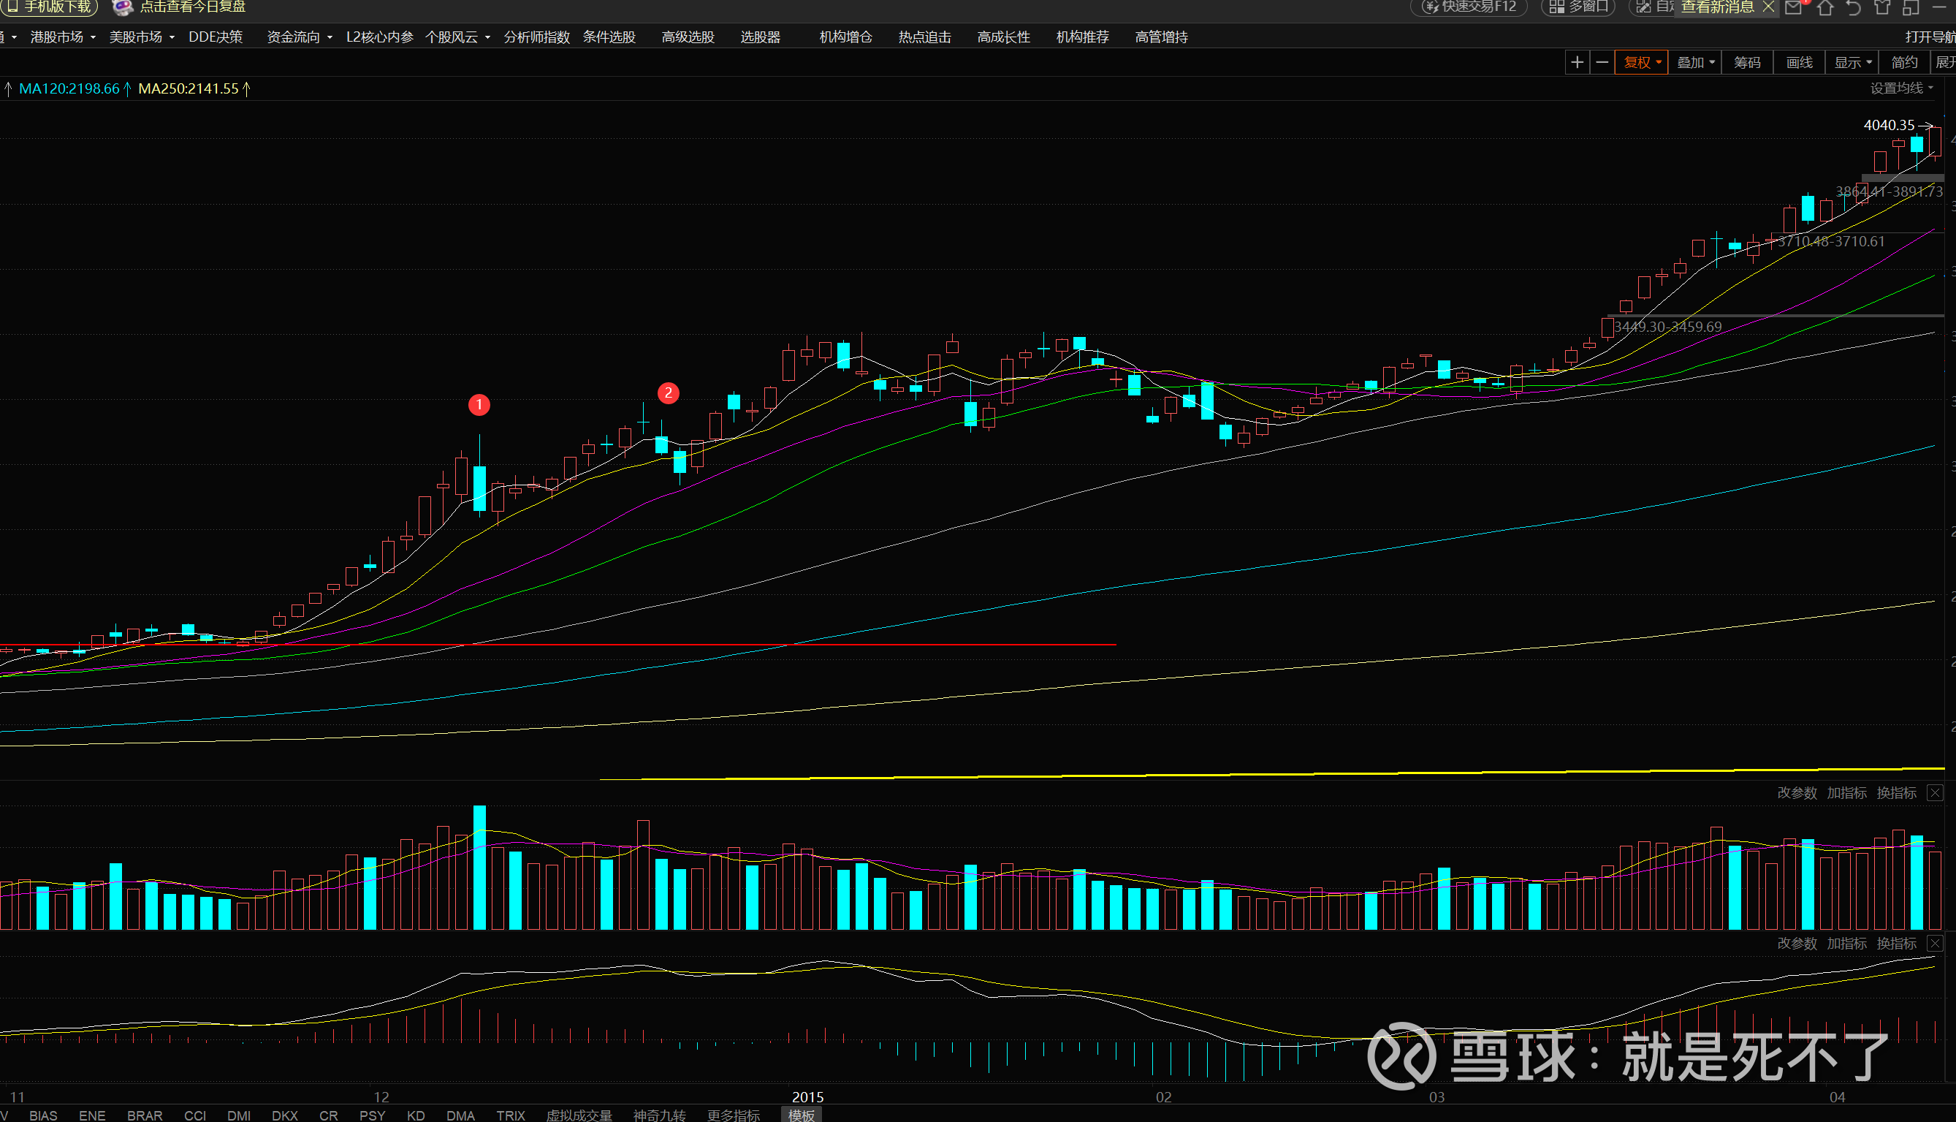Open the mail messages envelope icon
1956x1122 pixels.
[1794, 8]
